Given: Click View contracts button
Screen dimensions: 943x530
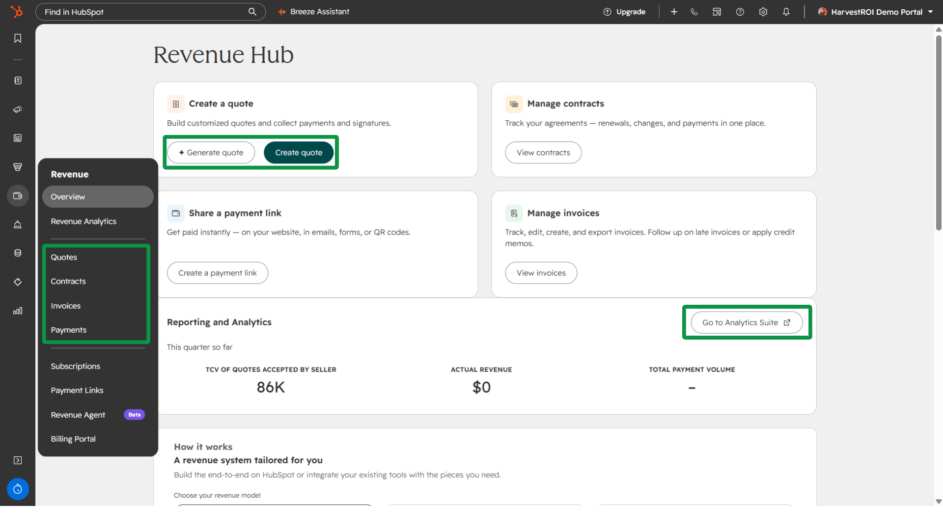Looking at the screenshot, I should [x=543, y=153].
